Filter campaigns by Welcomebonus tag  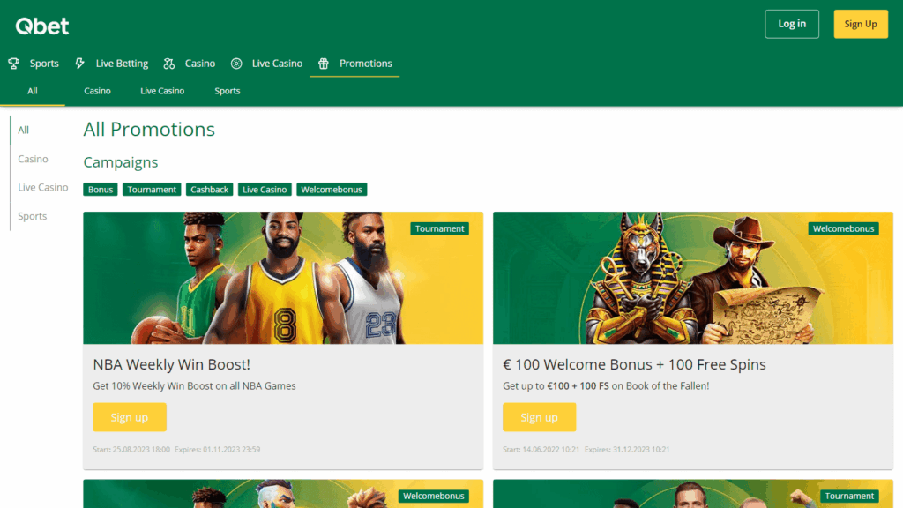(332, 190)
